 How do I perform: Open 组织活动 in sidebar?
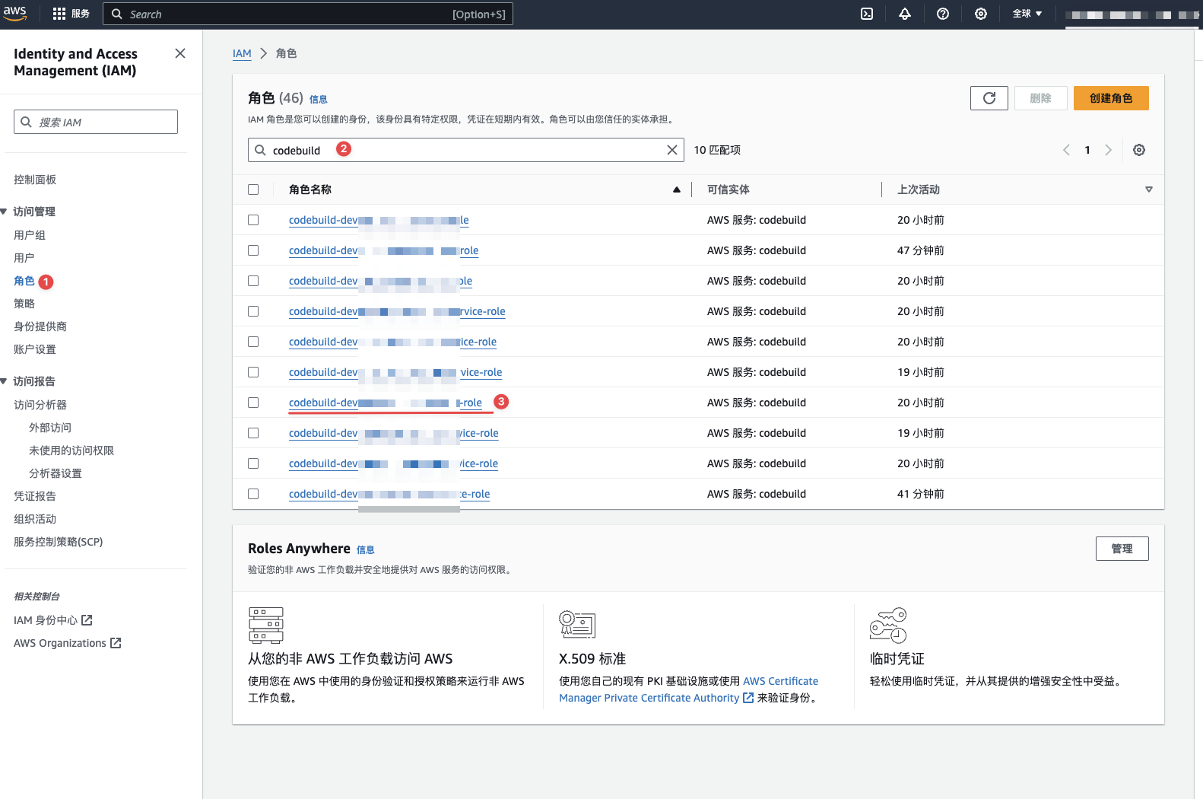pos(35,519)
